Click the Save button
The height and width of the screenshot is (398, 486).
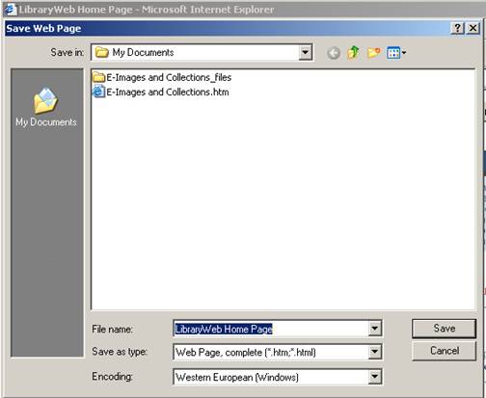(x=444, y=329)
